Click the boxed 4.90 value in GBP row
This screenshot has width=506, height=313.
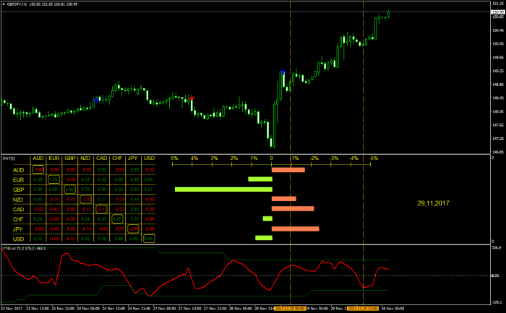point(70,190)
